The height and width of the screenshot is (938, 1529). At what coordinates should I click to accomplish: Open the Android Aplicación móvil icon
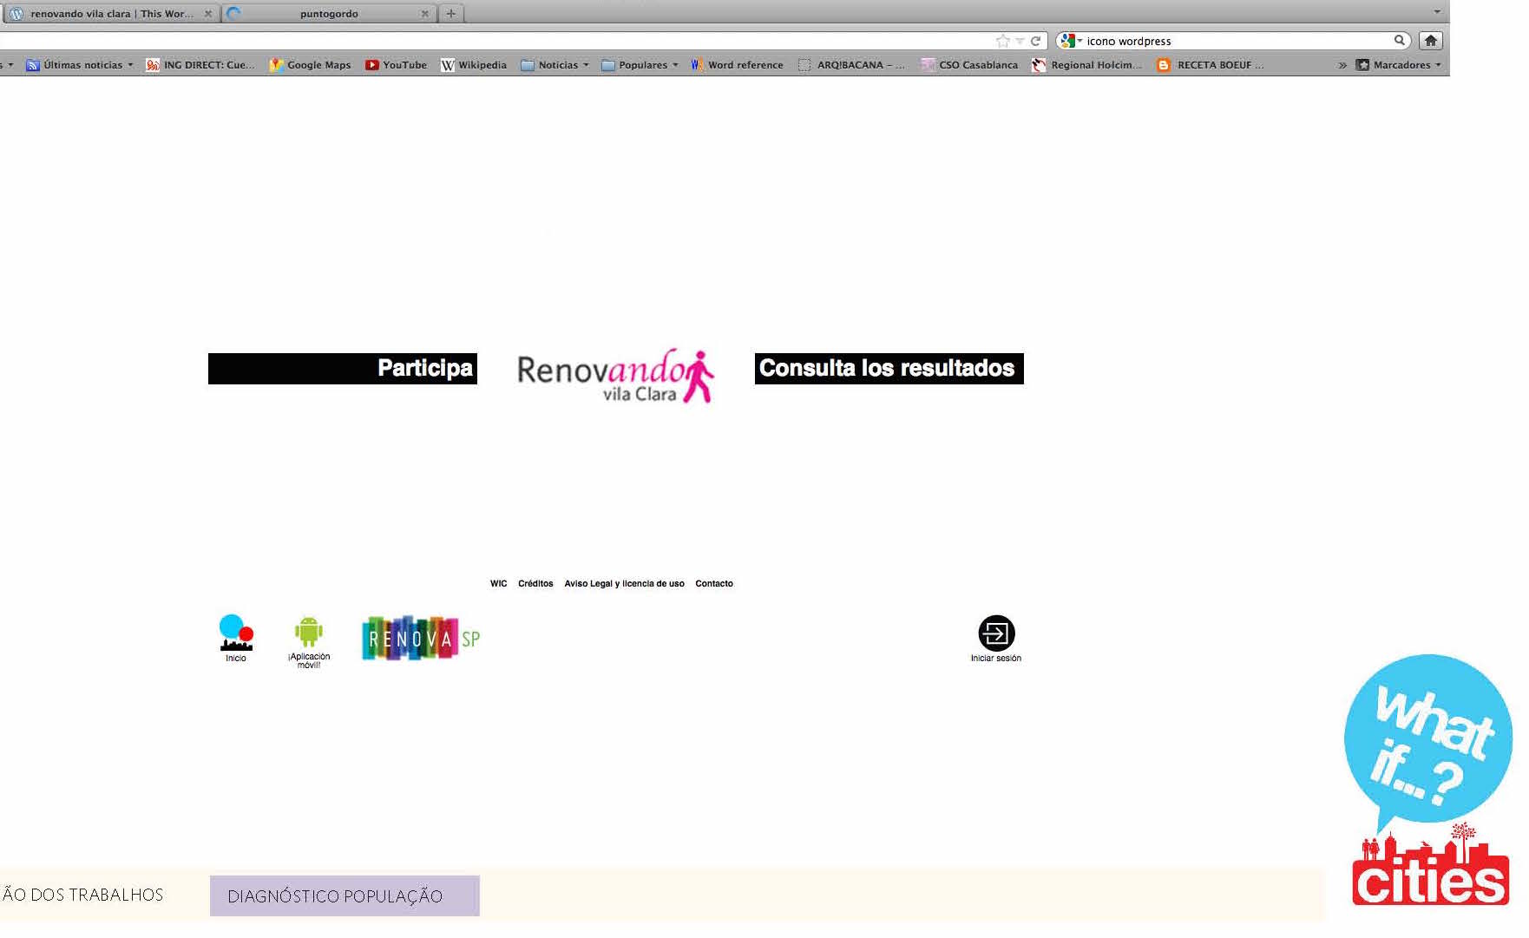308,633
